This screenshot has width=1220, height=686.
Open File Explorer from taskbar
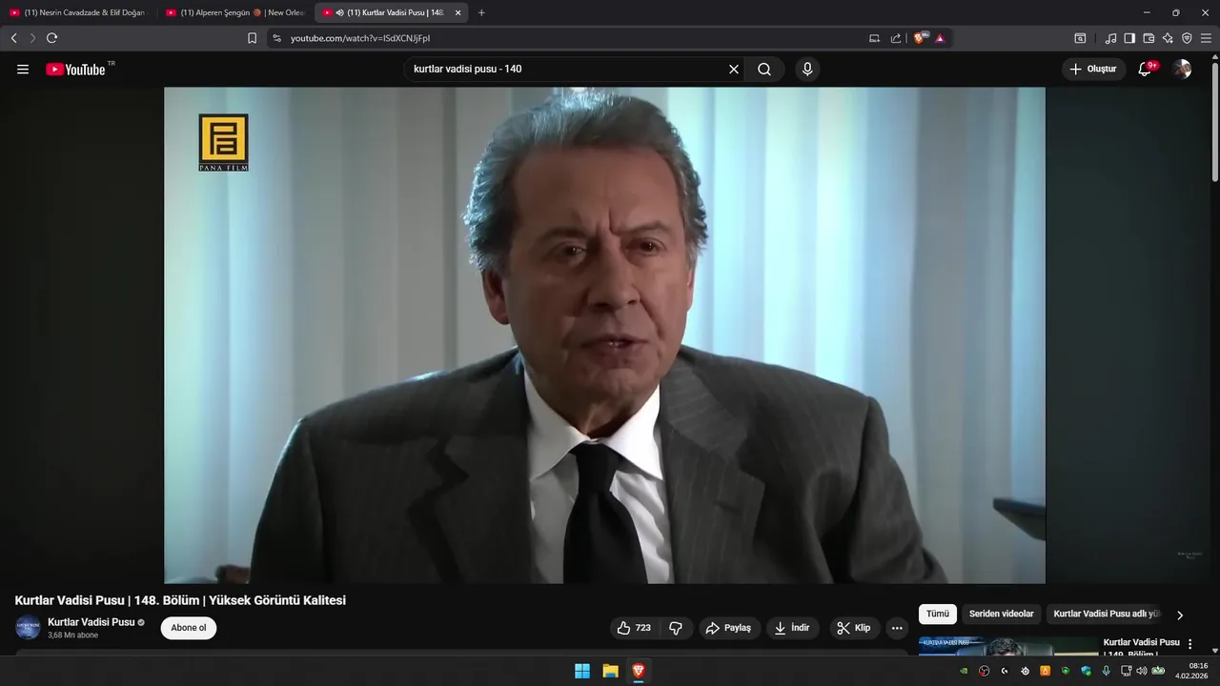pyautogui.click(x=610, y=671)
